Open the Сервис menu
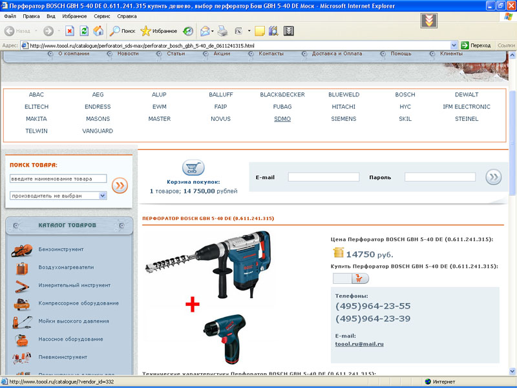517x388 pixels. [102, 16]
